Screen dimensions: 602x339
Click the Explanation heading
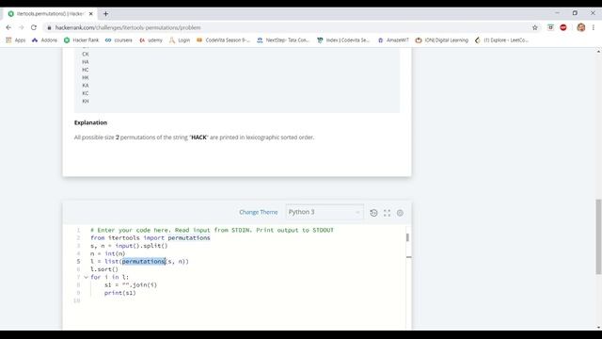(90, 122)
